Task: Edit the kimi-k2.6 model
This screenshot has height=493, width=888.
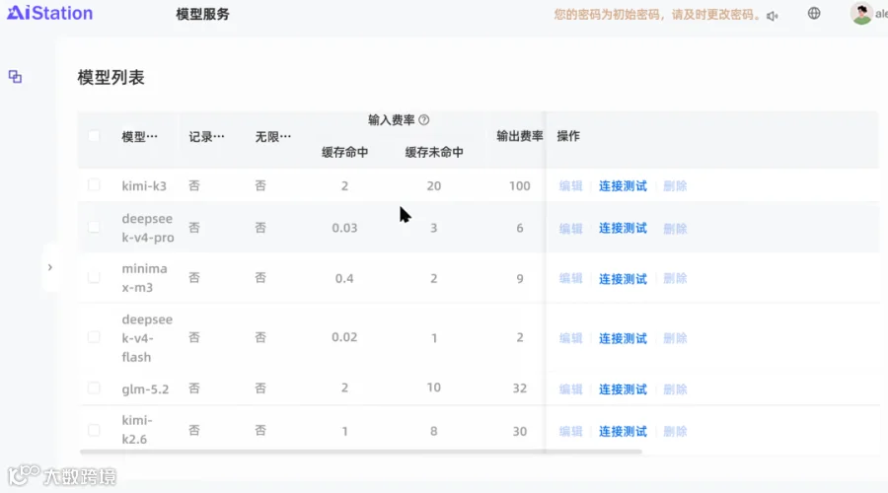Action: pos(570,431)
